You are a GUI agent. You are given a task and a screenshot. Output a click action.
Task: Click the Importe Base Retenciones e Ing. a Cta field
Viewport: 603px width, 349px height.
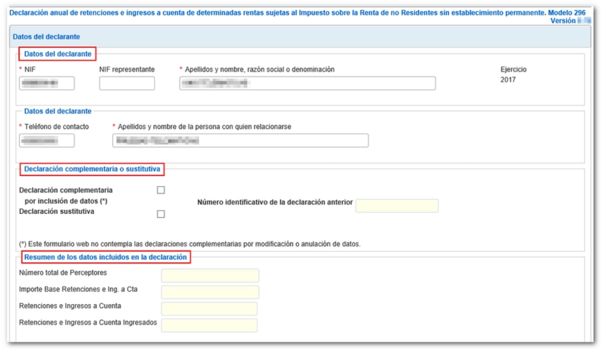(x=210, y=292)
